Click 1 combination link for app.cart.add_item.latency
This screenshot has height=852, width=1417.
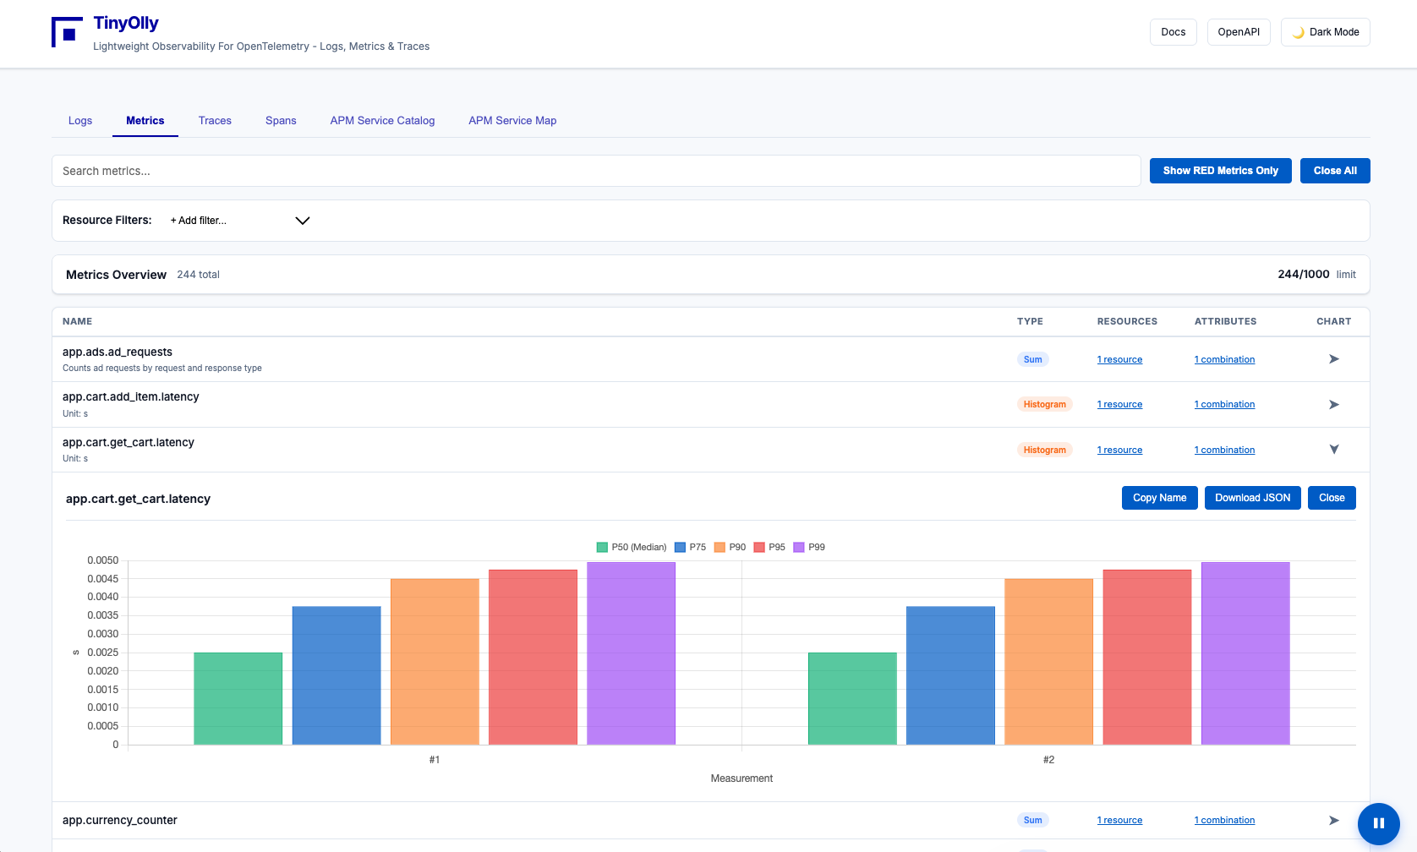pos(1224,405)
